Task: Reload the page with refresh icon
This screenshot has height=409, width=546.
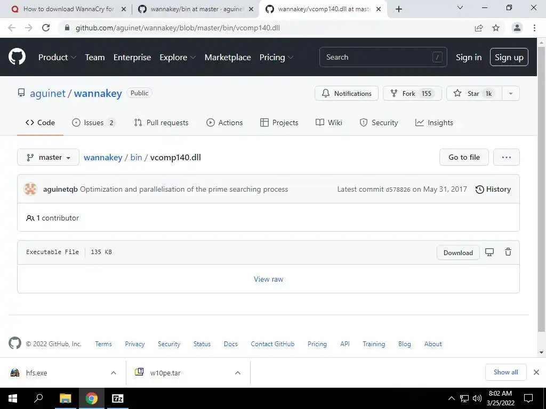Action: coord(46,28)
